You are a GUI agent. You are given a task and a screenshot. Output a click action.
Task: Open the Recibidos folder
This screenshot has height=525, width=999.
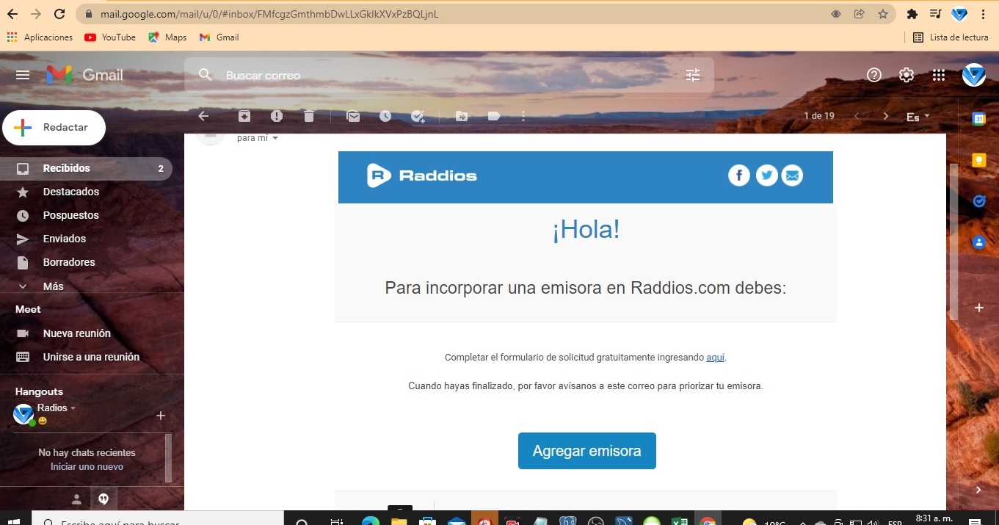click(67, 168)
